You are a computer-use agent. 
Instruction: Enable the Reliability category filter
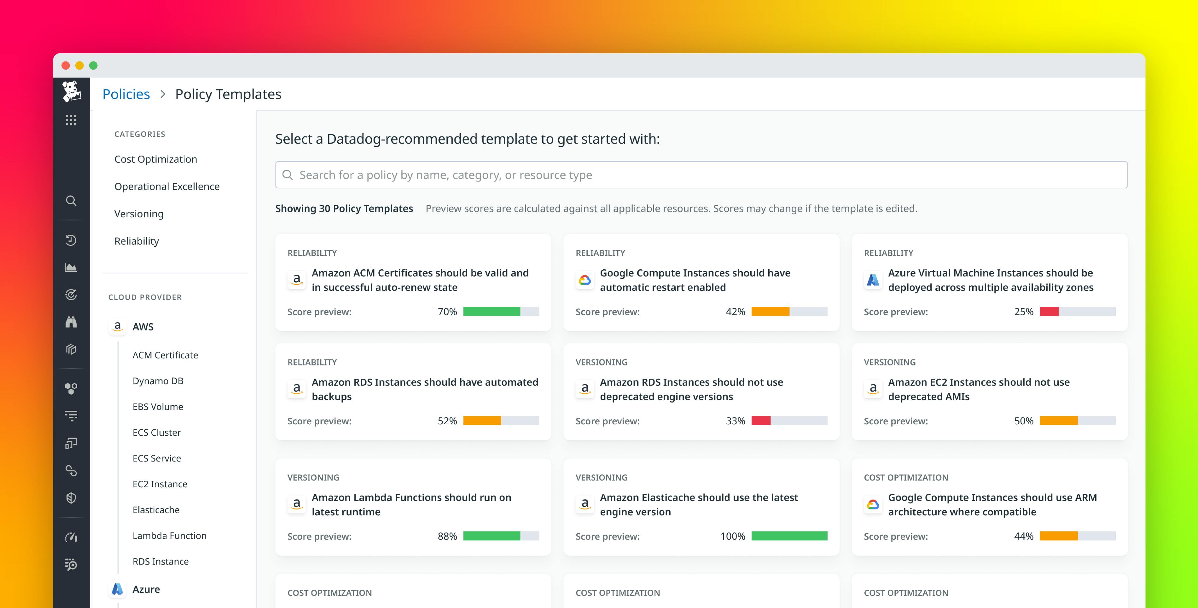[x=136, y=241]
